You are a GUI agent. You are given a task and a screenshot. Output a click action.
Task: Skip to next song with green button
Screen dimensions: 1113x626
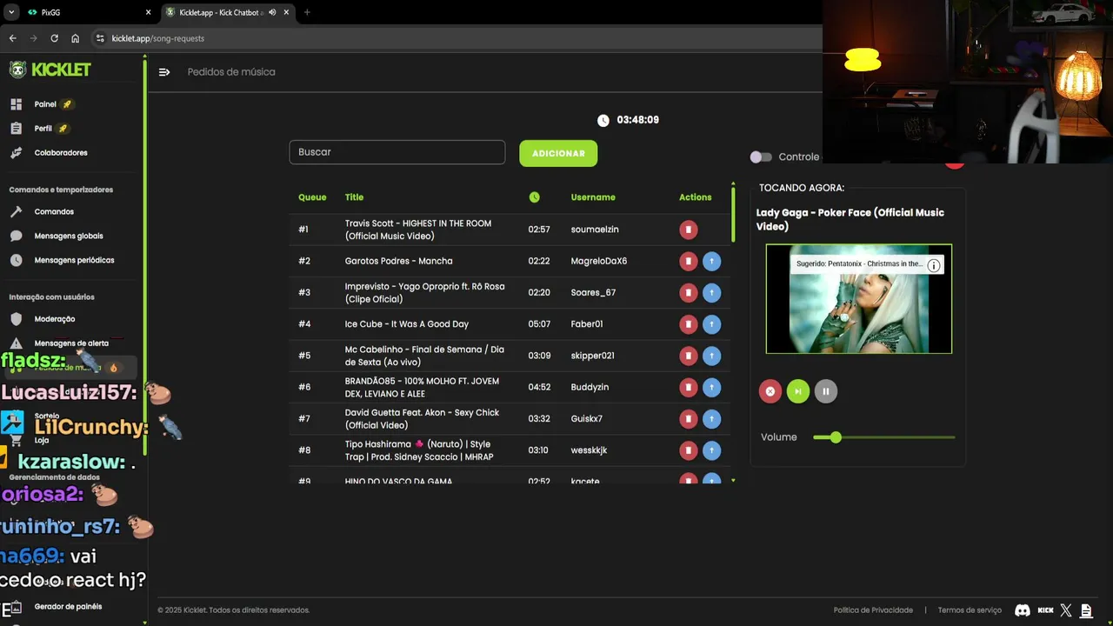[x=797, y=391]
